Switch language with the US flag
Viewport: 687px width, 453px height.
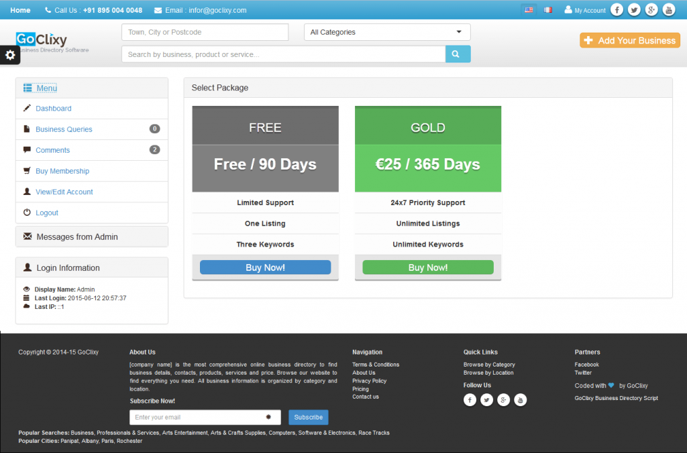coord(529,10)
